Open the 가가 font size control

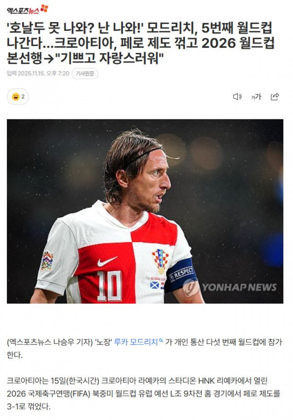coord(256,97)
